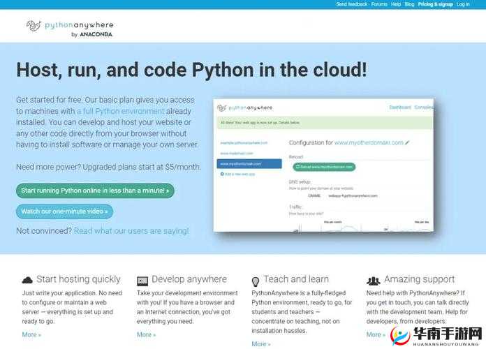Open More link under Teach and learn
Viewport: 486px width, 349px height.
tap(261, 344)
